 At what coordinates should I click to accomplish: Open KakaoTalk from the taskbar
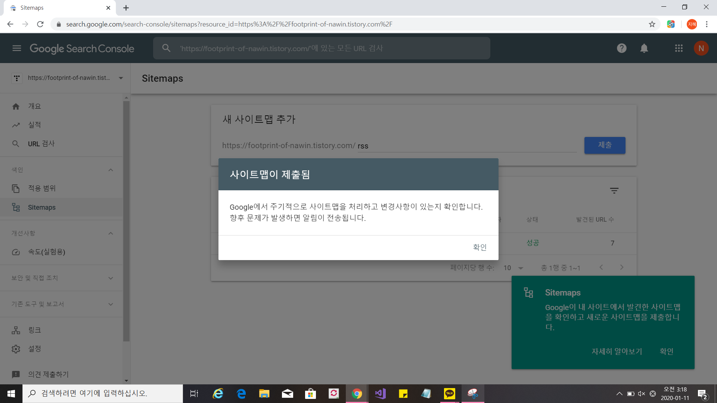[x=450, y=394]
